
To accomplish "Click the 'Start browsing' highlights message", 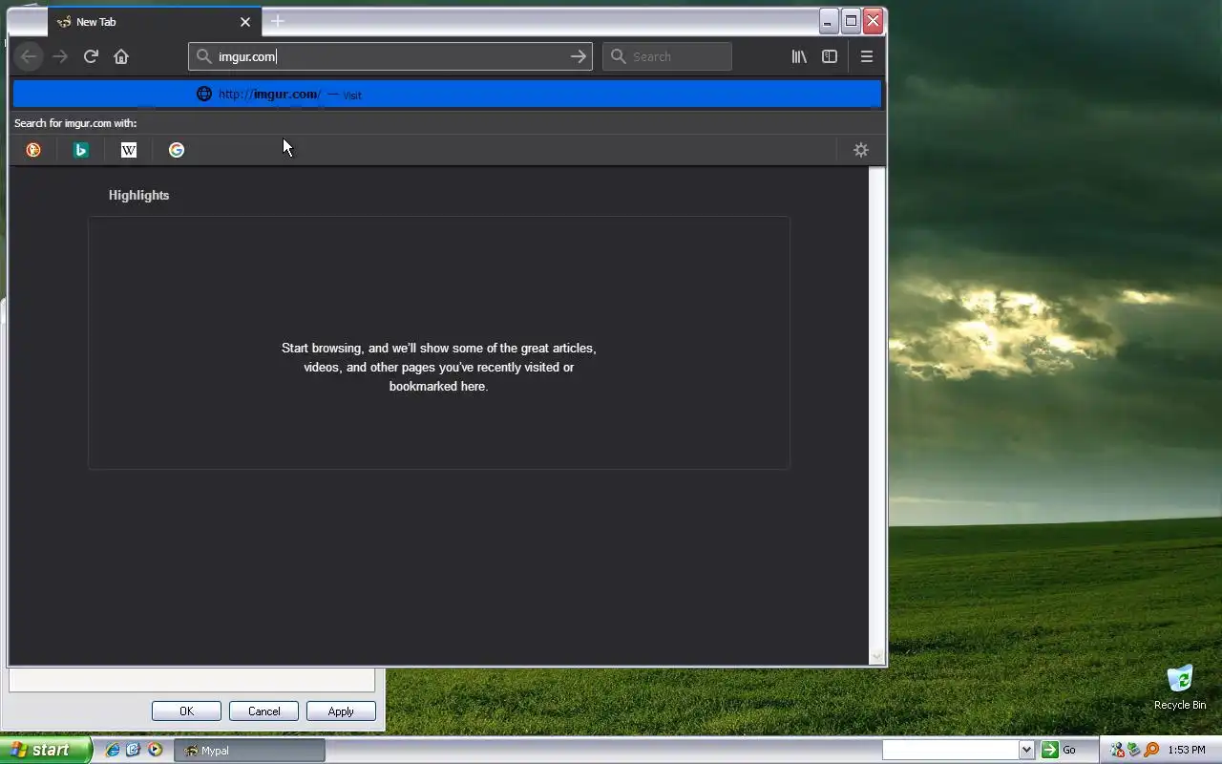I will click(x=438, y=368).
